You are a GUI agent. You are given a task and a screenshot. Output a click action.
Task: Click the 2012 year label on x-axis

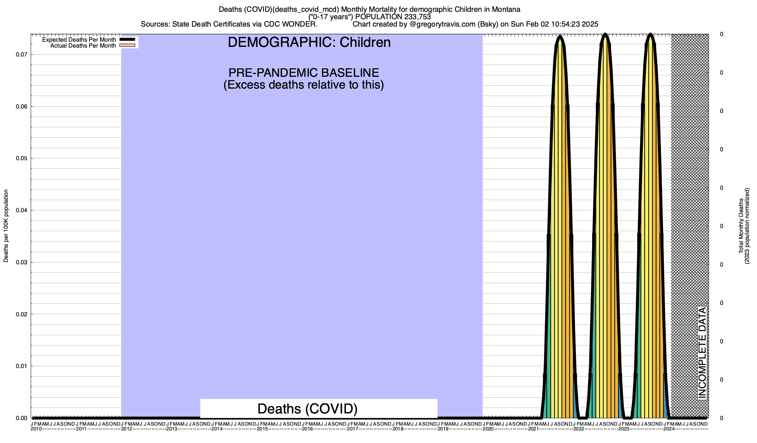[126, 429]
